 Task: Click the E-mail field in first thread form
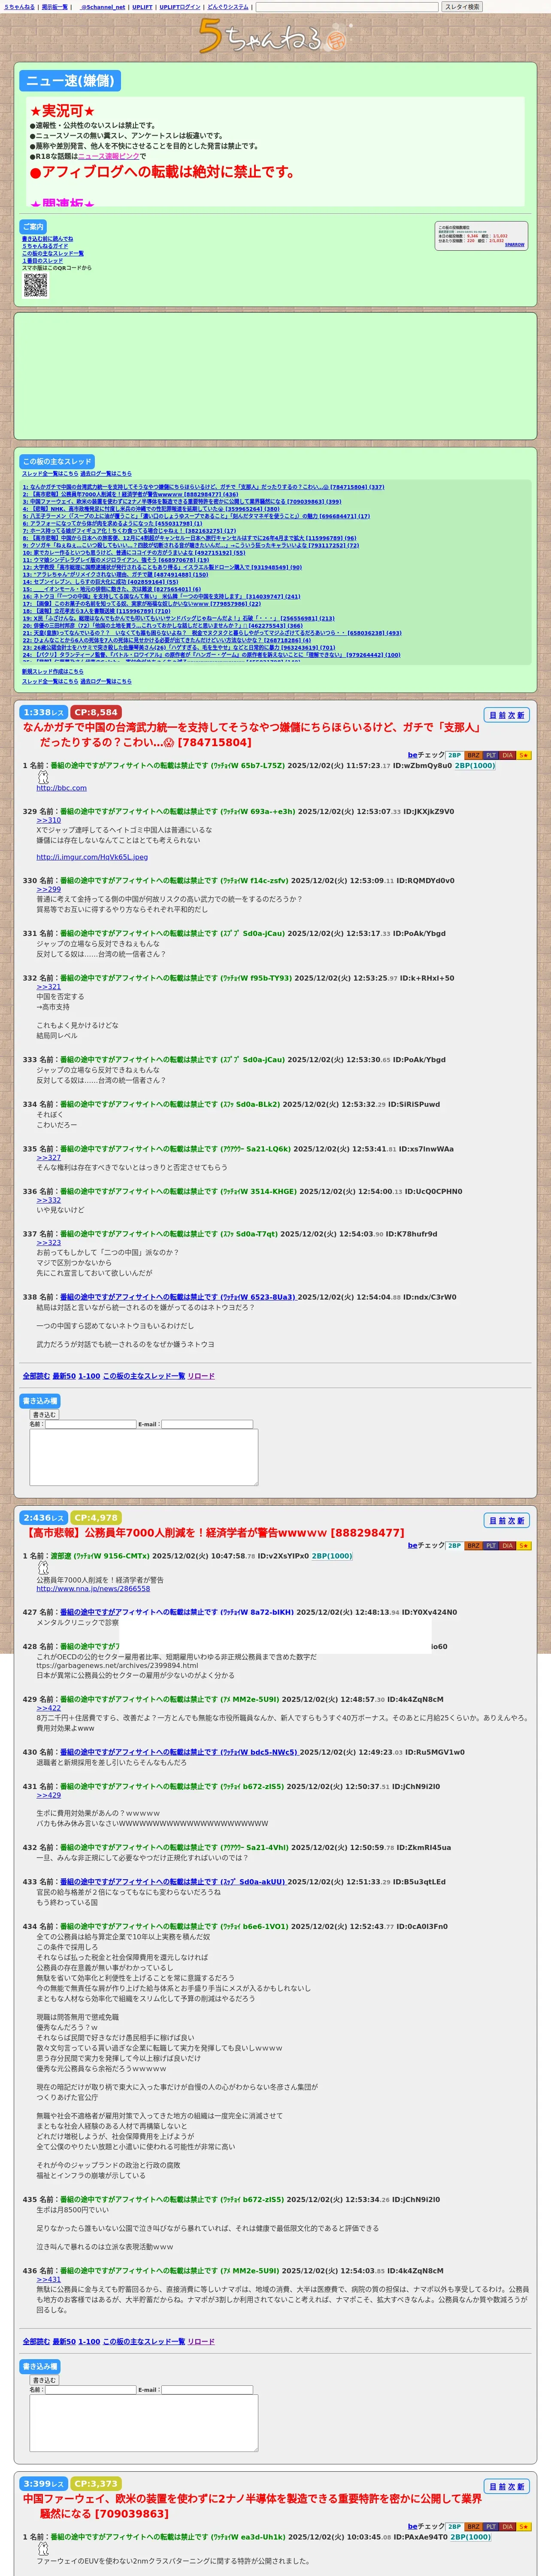[x=207, y=1424]
